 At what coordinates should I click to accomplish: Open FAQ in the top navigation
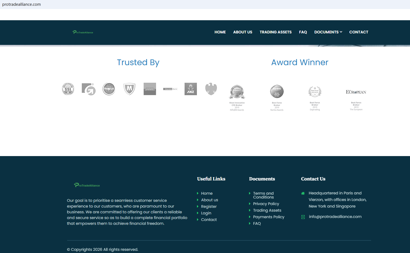tap(303, 32)
